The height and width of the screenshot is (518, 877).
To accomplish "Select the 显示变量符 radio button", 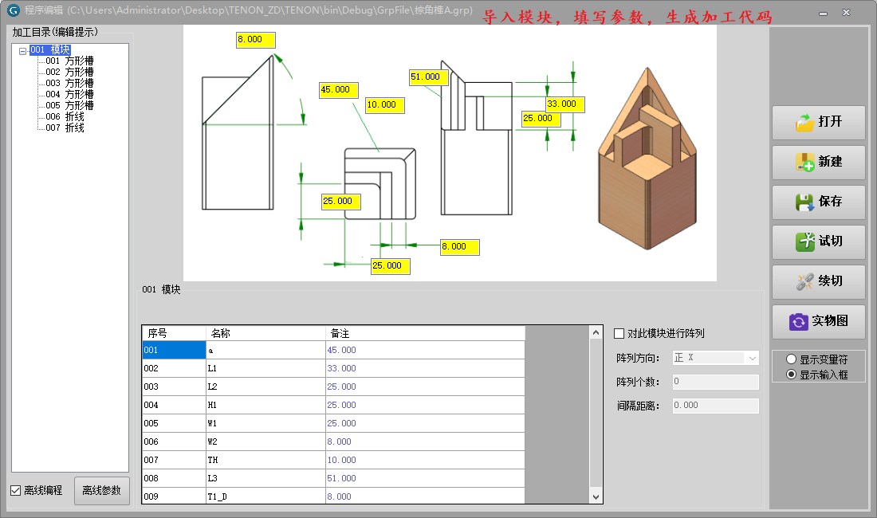I will coord(791,359).
